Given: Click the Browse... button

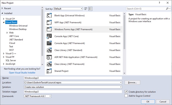Looking at the screenshot, I should point(132,82).
